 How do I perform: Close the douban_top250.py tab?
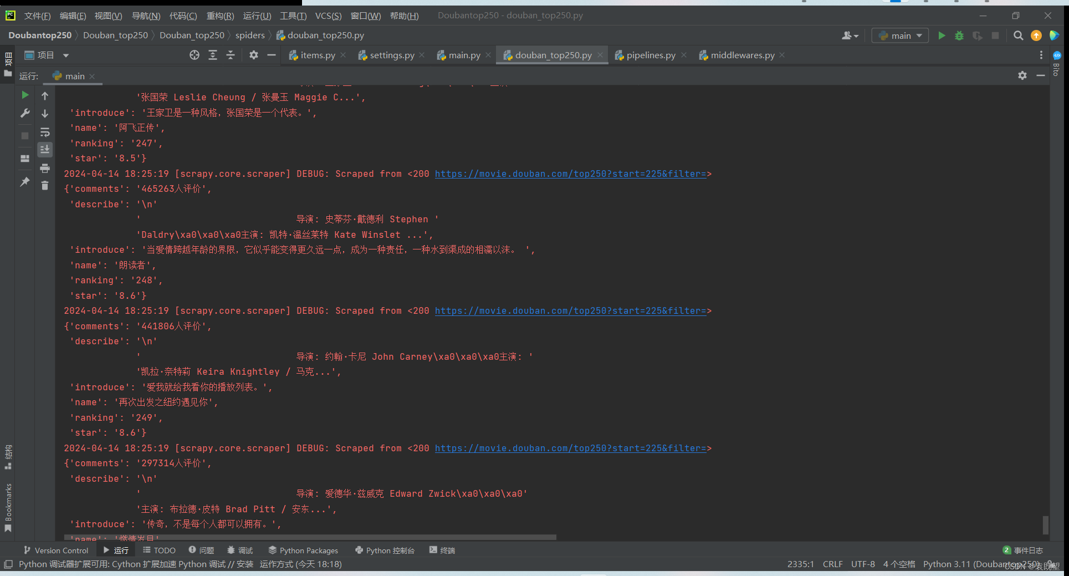[600, 55]
